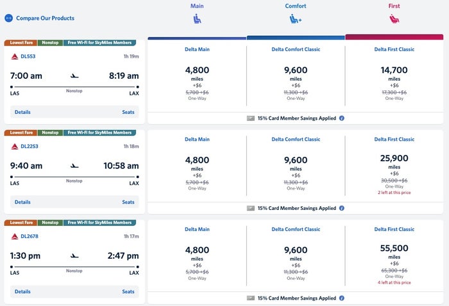Click the struck-through 17,300 +$6 price
This screenshot has height=306, width=449.
[x=394, y=93]
